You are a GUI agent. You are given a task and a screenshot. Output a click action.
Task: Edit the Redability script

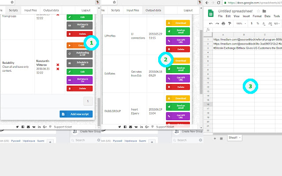(x=79, y=72)
